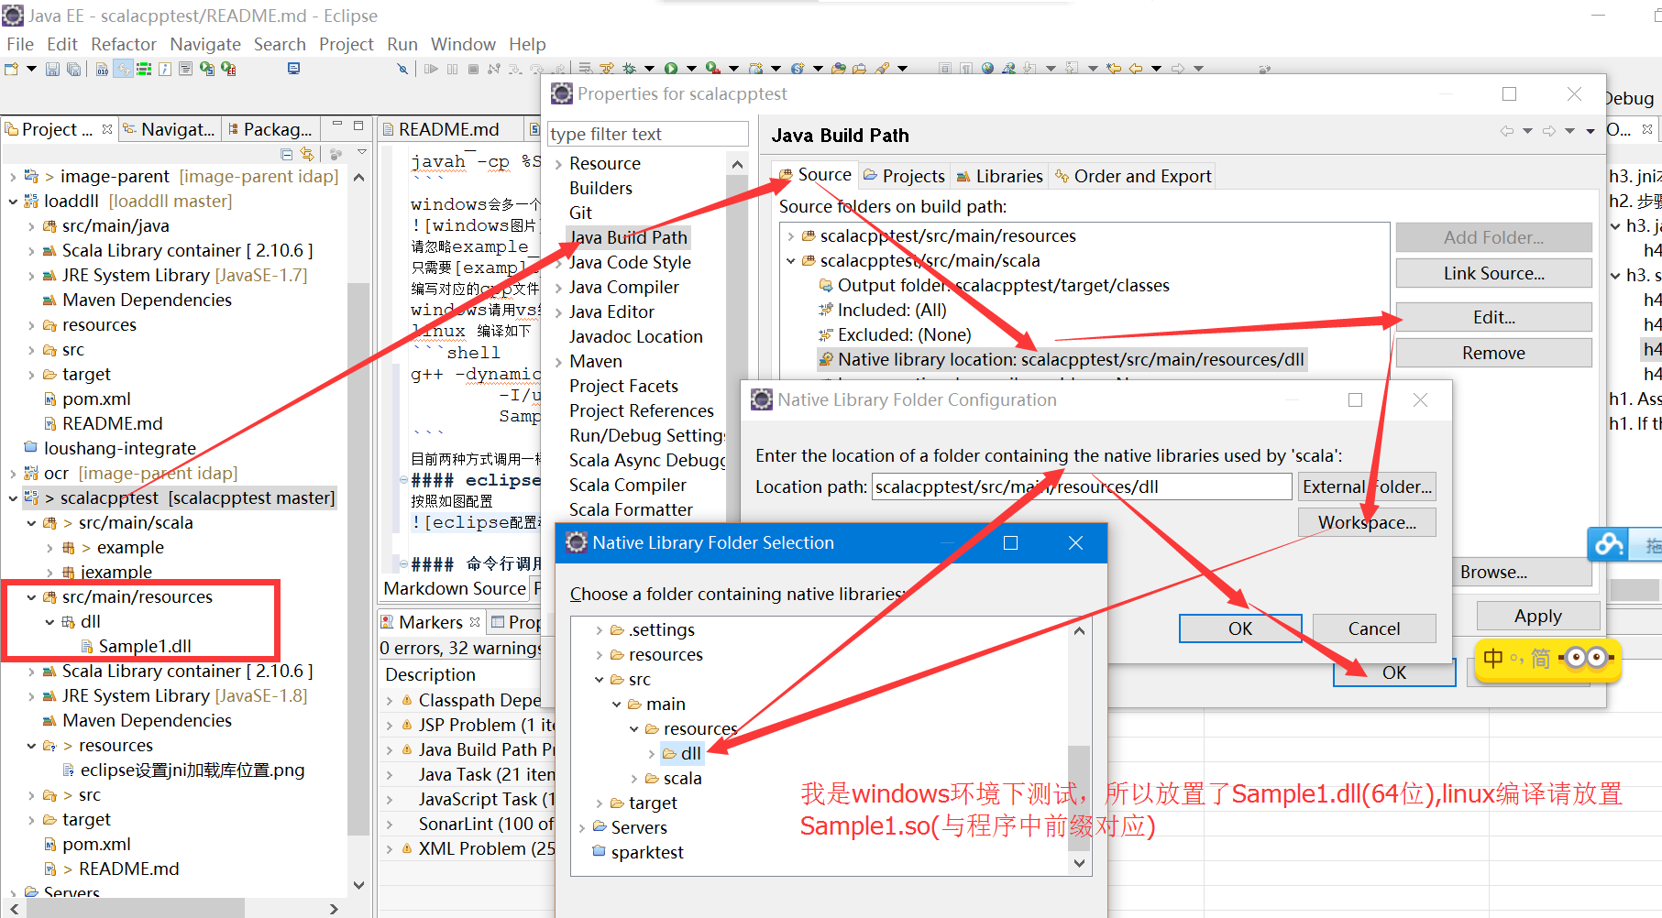1662x918 pixels.
Task: Open the Window menu
Action: (463, 44)
